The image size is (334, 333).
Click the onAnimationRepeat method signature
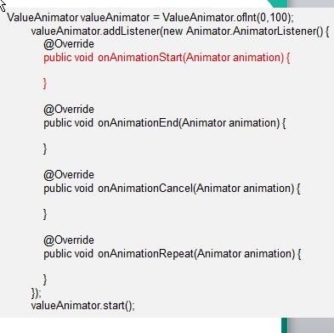coord(173,254)
